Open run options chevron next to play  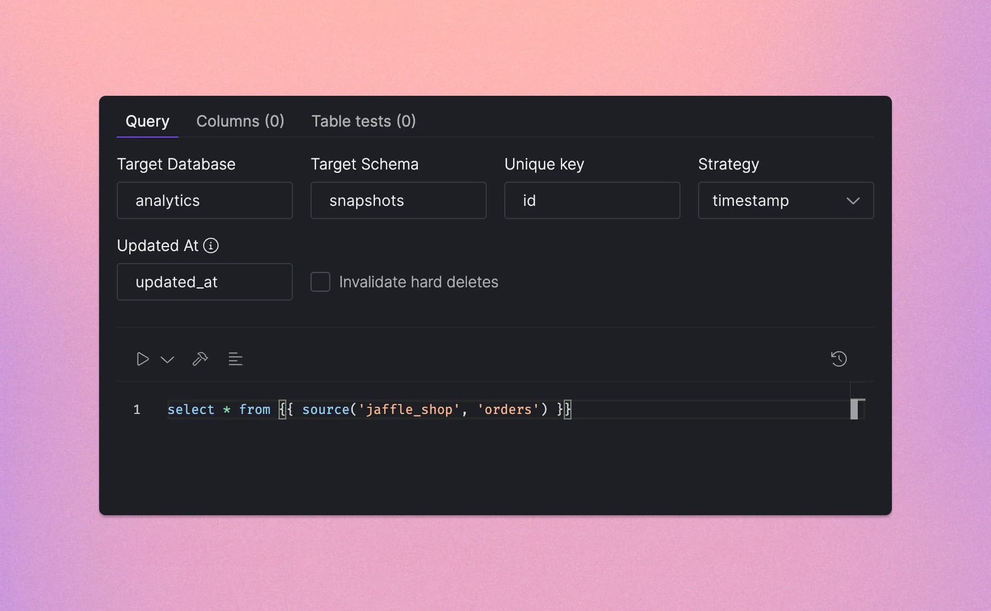tap(167, 360)
